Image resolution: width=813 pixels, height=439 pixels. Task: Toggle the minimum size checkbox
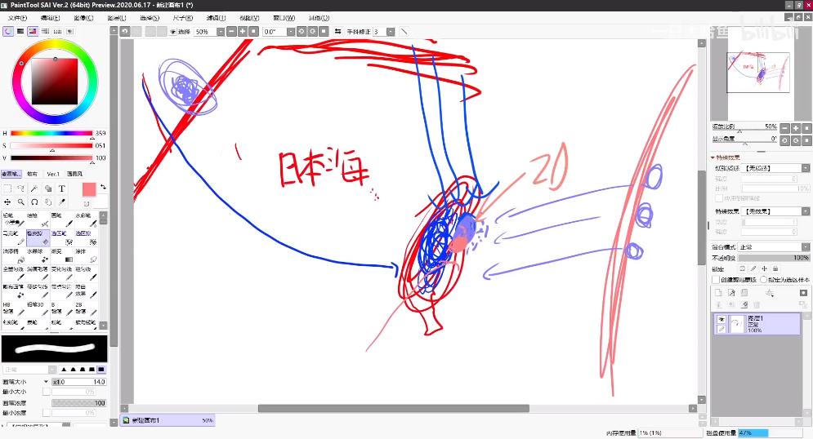(x=46, y=392)
